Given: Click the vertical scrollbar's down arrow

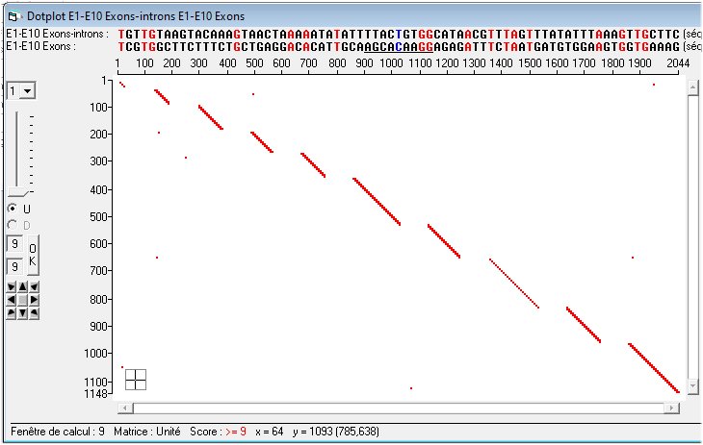Looking at the screenshot, I should [x=691, y=387].
